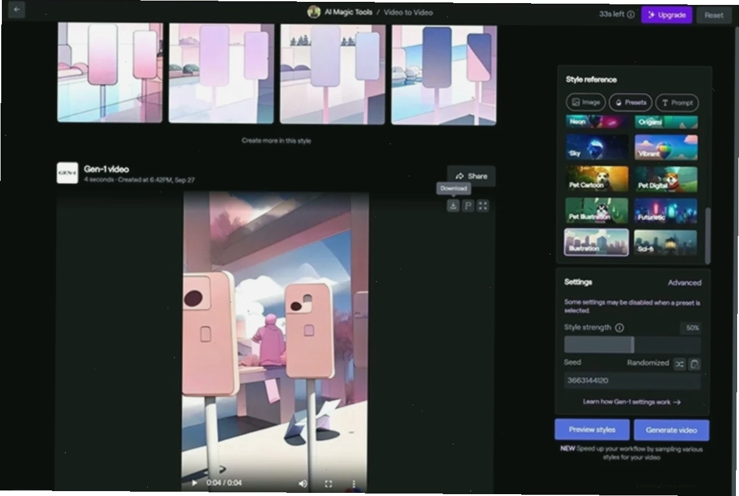Click the Style strength info icon
Image resolution: width=739 pixels, height=496 pixels.
coord(619,328)
